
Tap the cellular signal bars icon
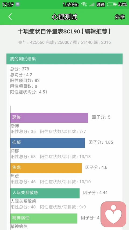(x=92, y=5)
